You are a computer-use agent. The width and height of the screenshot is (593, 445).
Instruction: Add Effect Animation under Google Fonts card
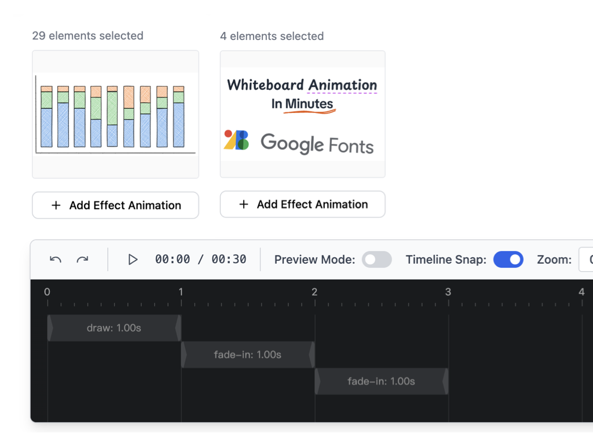coord(302,205)
